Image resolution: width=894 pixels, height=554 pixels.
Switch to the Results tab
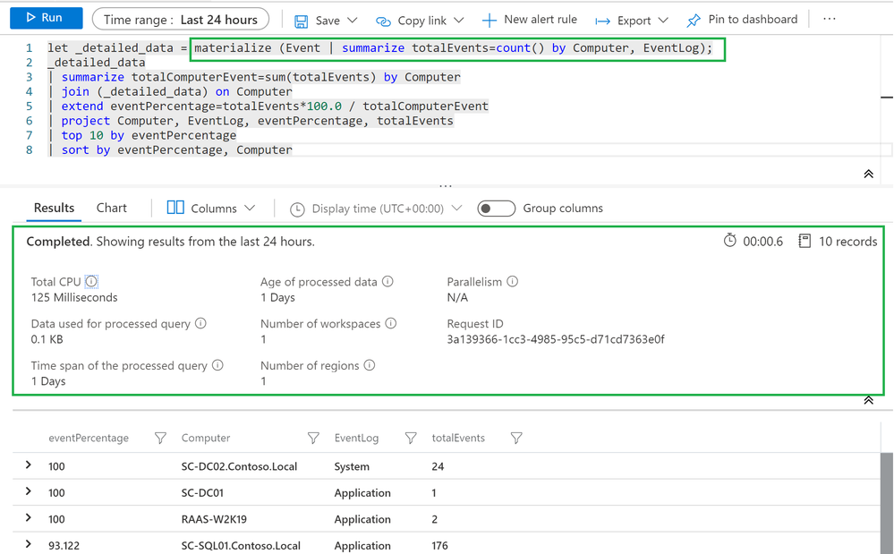click(55, 208)
